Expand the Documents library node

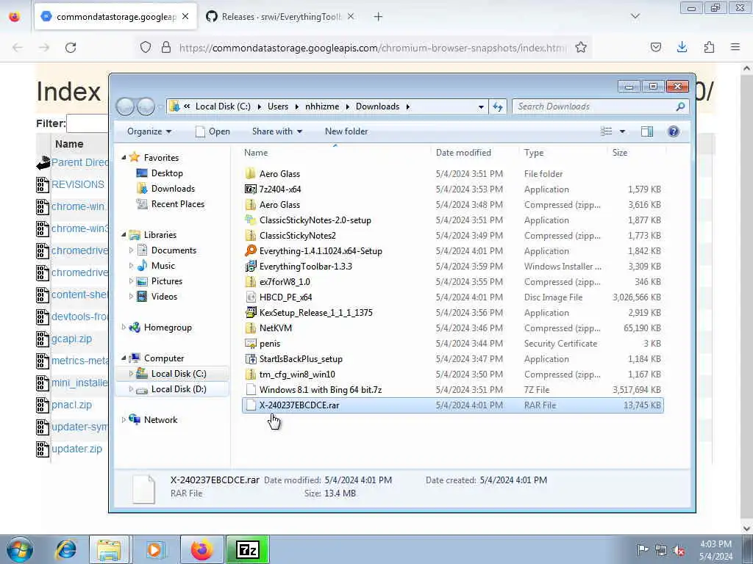click(x=131, y=250)
